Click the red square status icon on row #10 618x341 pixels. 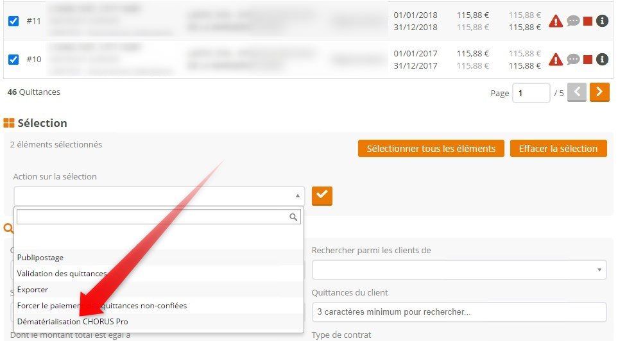(587, 60)
